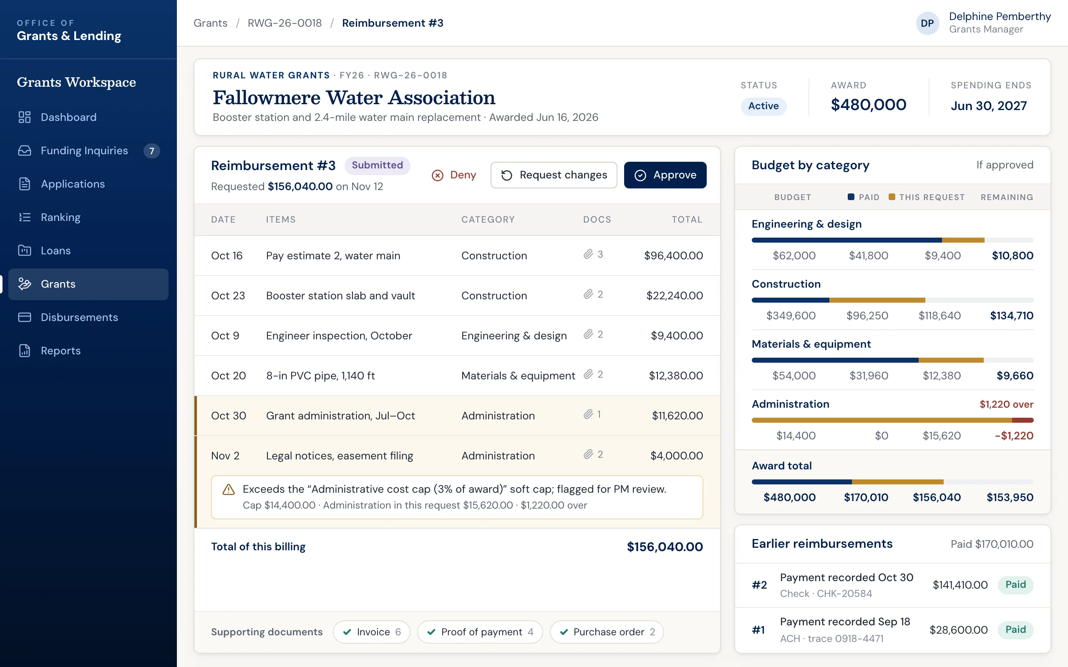Click the Submitted status badge
This screenshot has width=1068, height=667.
point(377,165)
